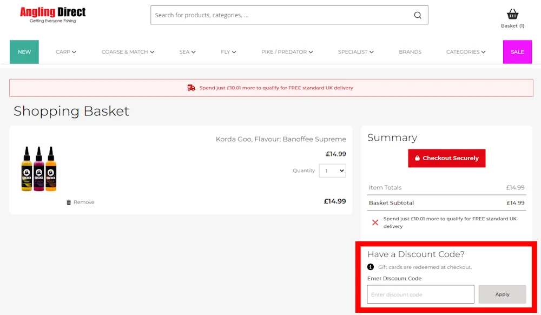This screenshot has height=315, width=541.
Task: Click the lock icon on checkout button
Action: [417, 158]
